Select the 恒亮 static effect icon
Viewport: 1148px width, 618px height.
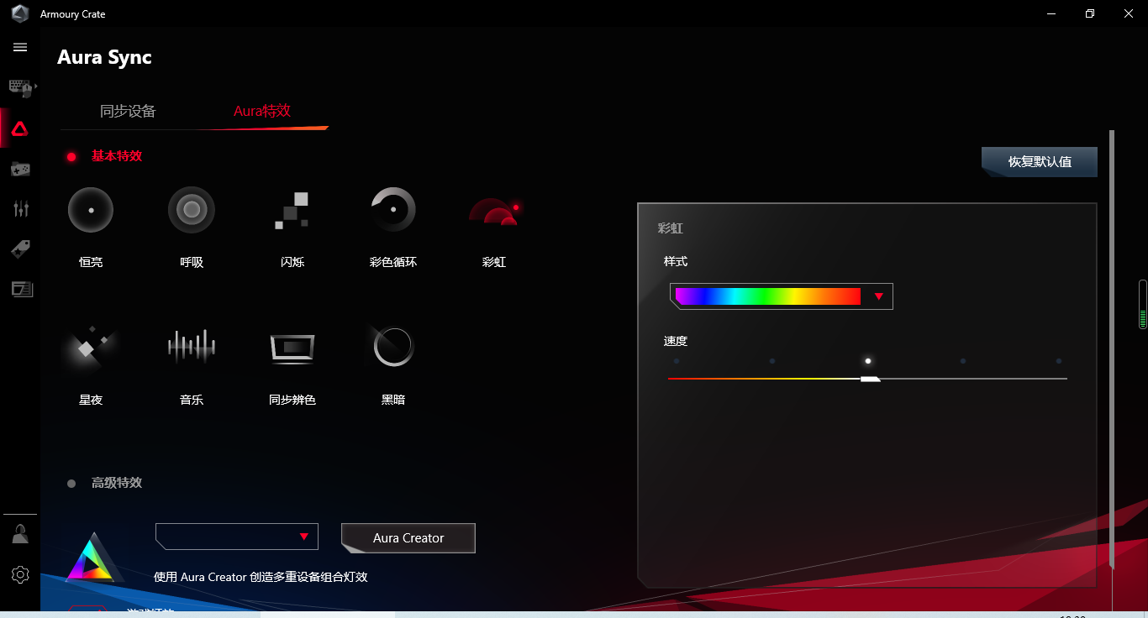(91, 209)
